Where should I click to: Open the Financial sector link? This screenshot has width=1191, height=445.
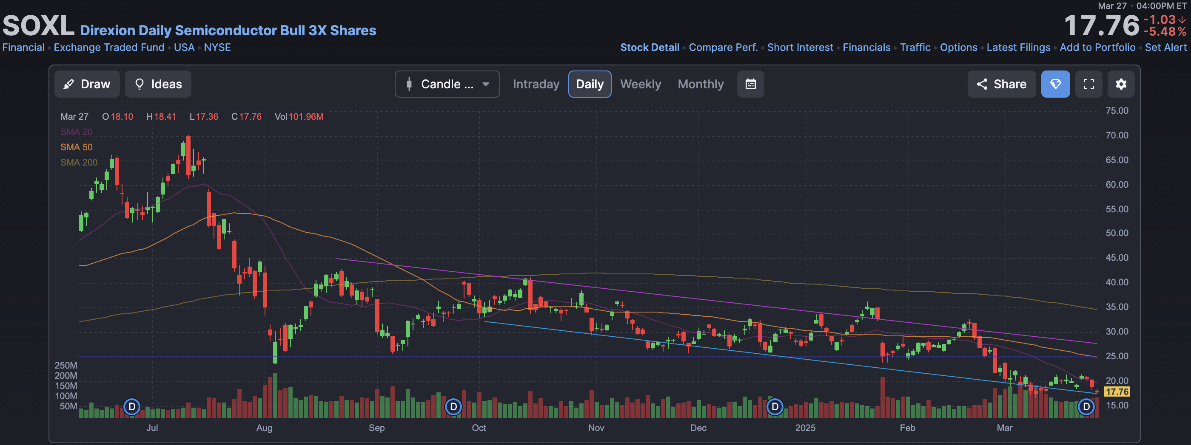point(23,48)
